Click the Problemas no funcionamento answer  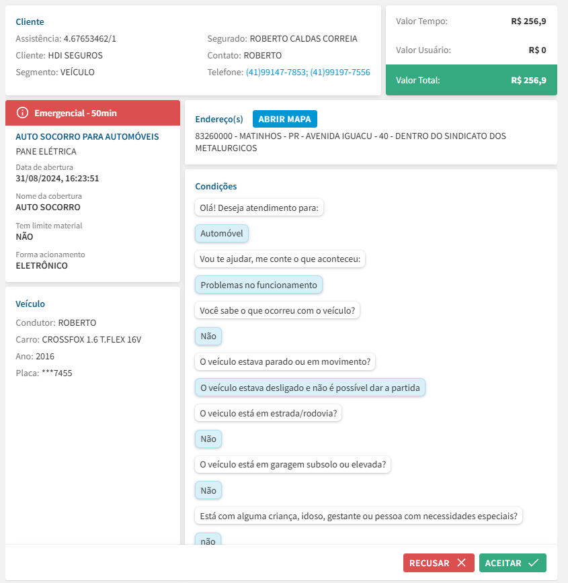(x=259, y=285)
